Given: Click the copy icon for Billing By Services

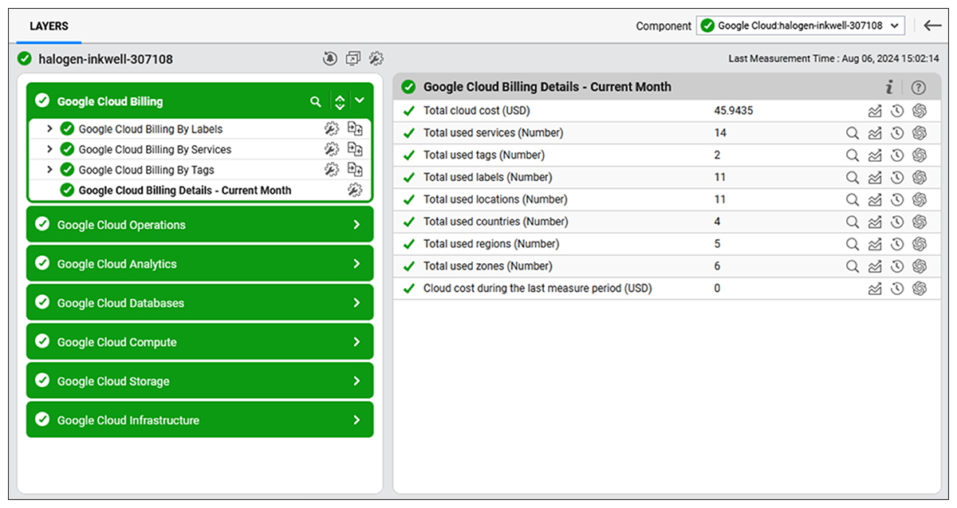Looking at the screenshot, I should [355, 149].
